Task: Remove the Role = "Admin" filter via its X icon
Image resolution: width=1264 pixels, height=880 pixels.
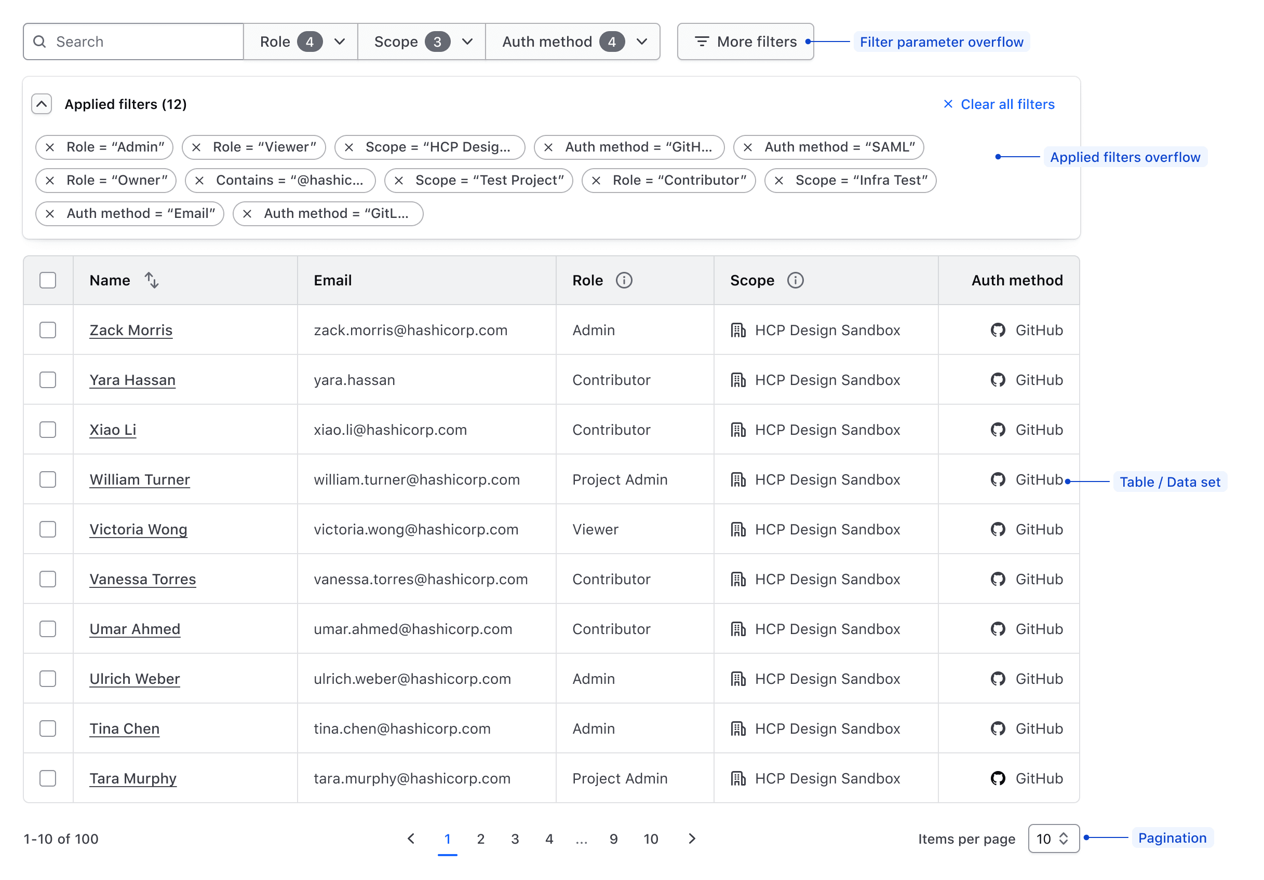Action: pos(50,147)
